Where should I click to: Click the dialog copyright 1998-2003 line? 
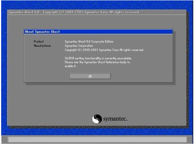[x=104, y=50]
